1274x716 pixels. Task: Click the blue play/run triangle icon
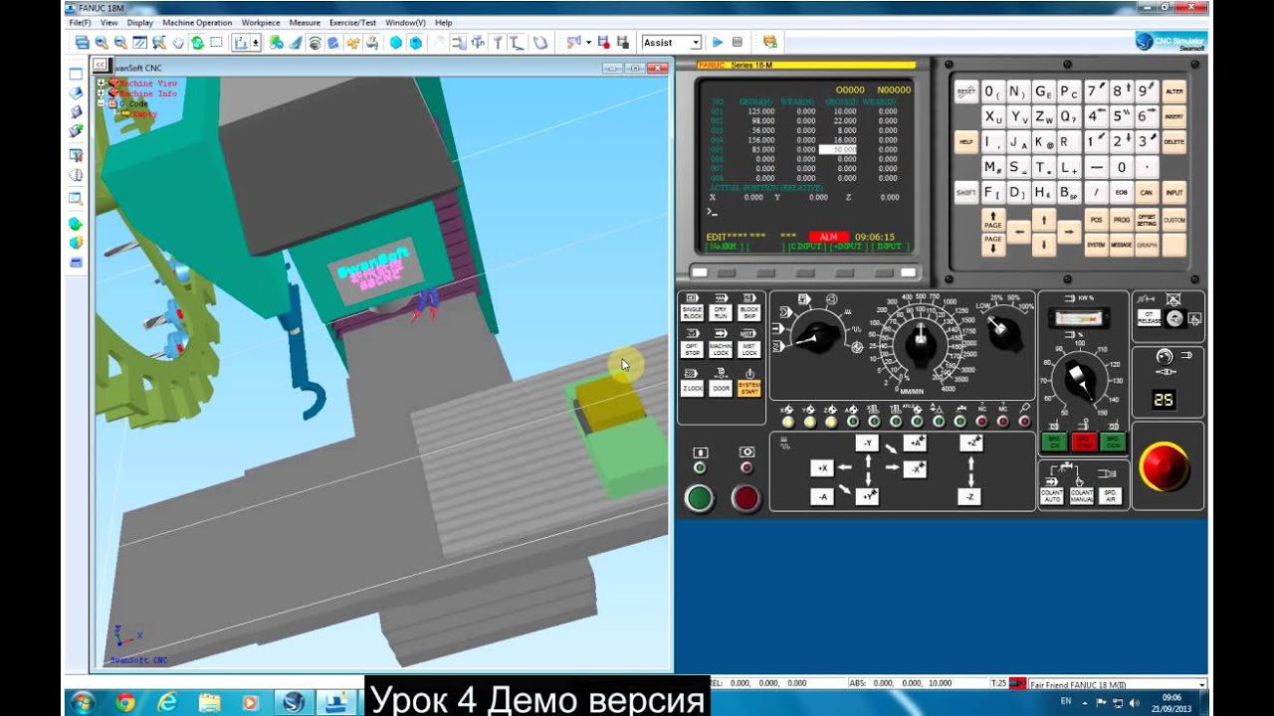718,42
